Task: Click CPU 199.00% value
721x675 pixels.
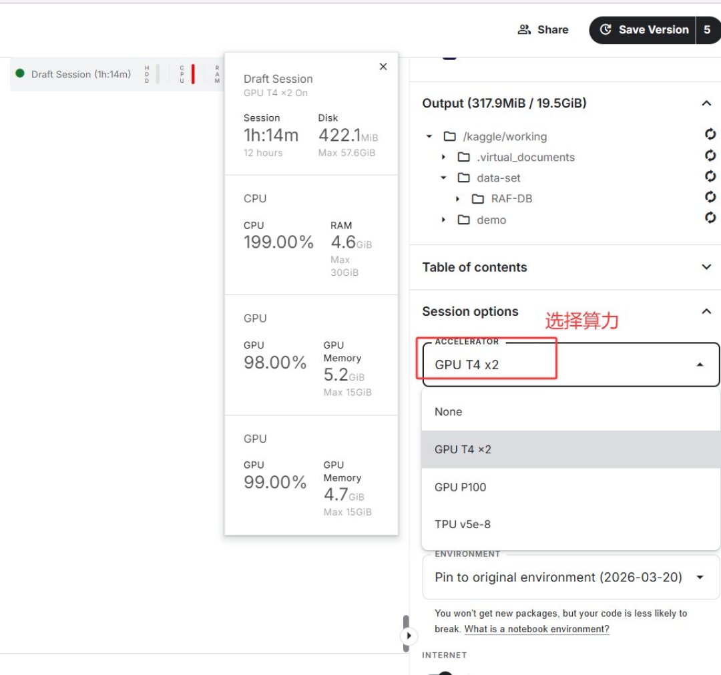Action: click(278, 242)
